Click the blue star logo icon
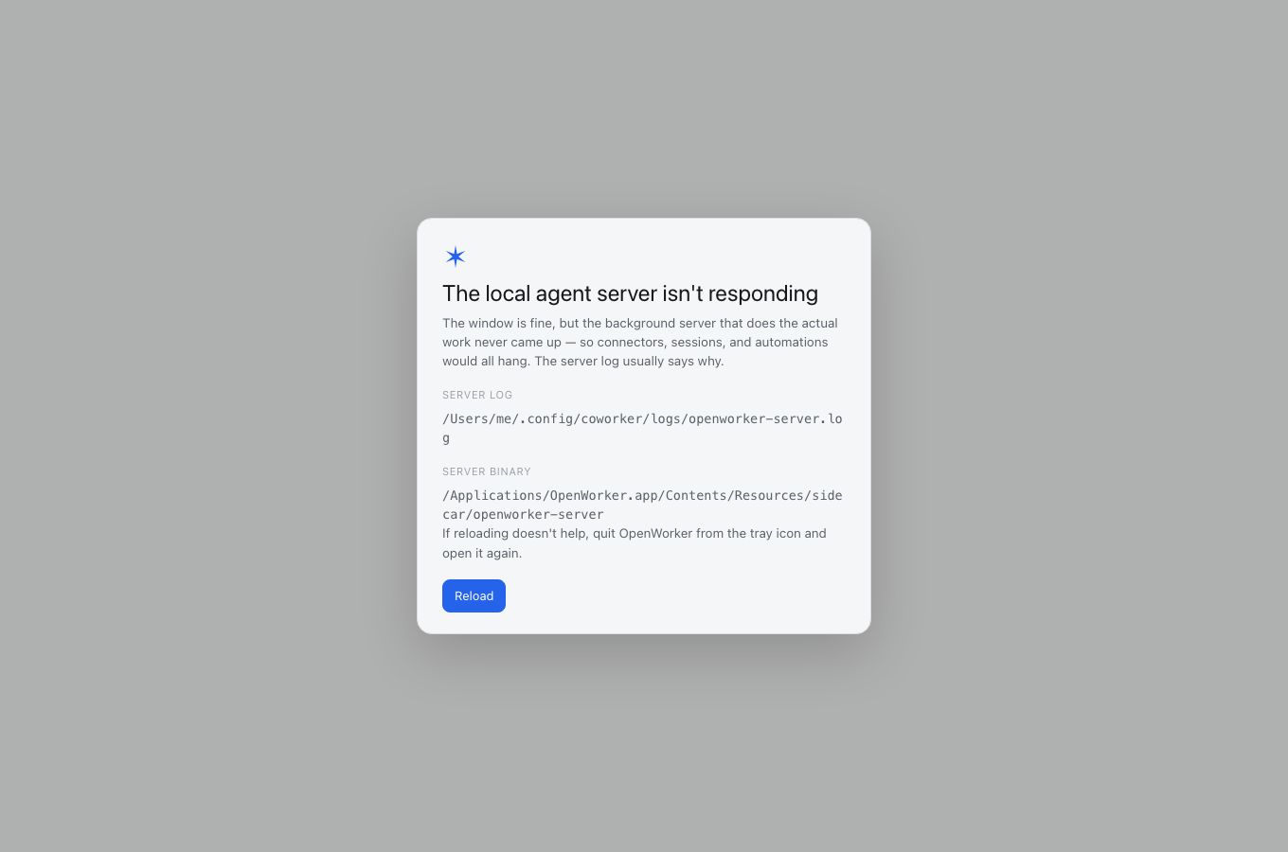1288x852 pixels. (456, 257)
